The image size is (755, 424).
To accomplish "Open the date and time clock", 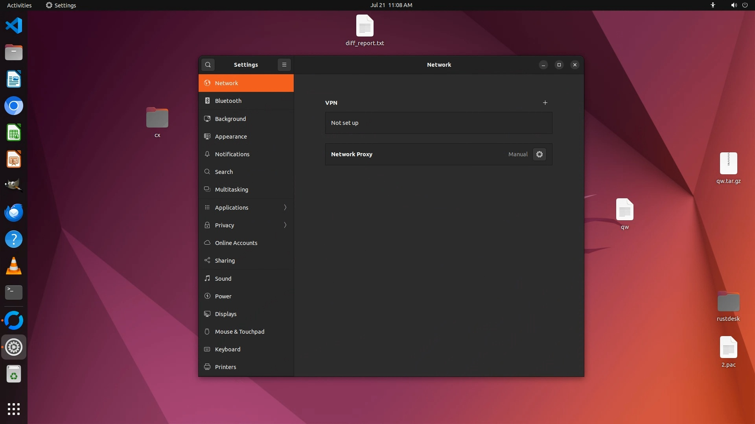I will [391, 5].
